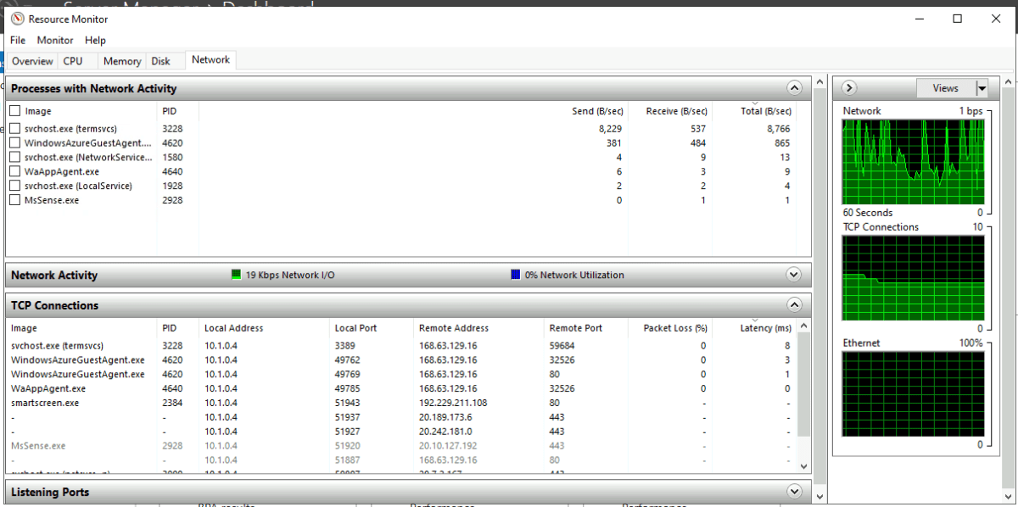Image resolution: width=1018 pixels, height=507 pixels.
Task: Click remote address 20.189.173.6
Action: tap(445, 417)
